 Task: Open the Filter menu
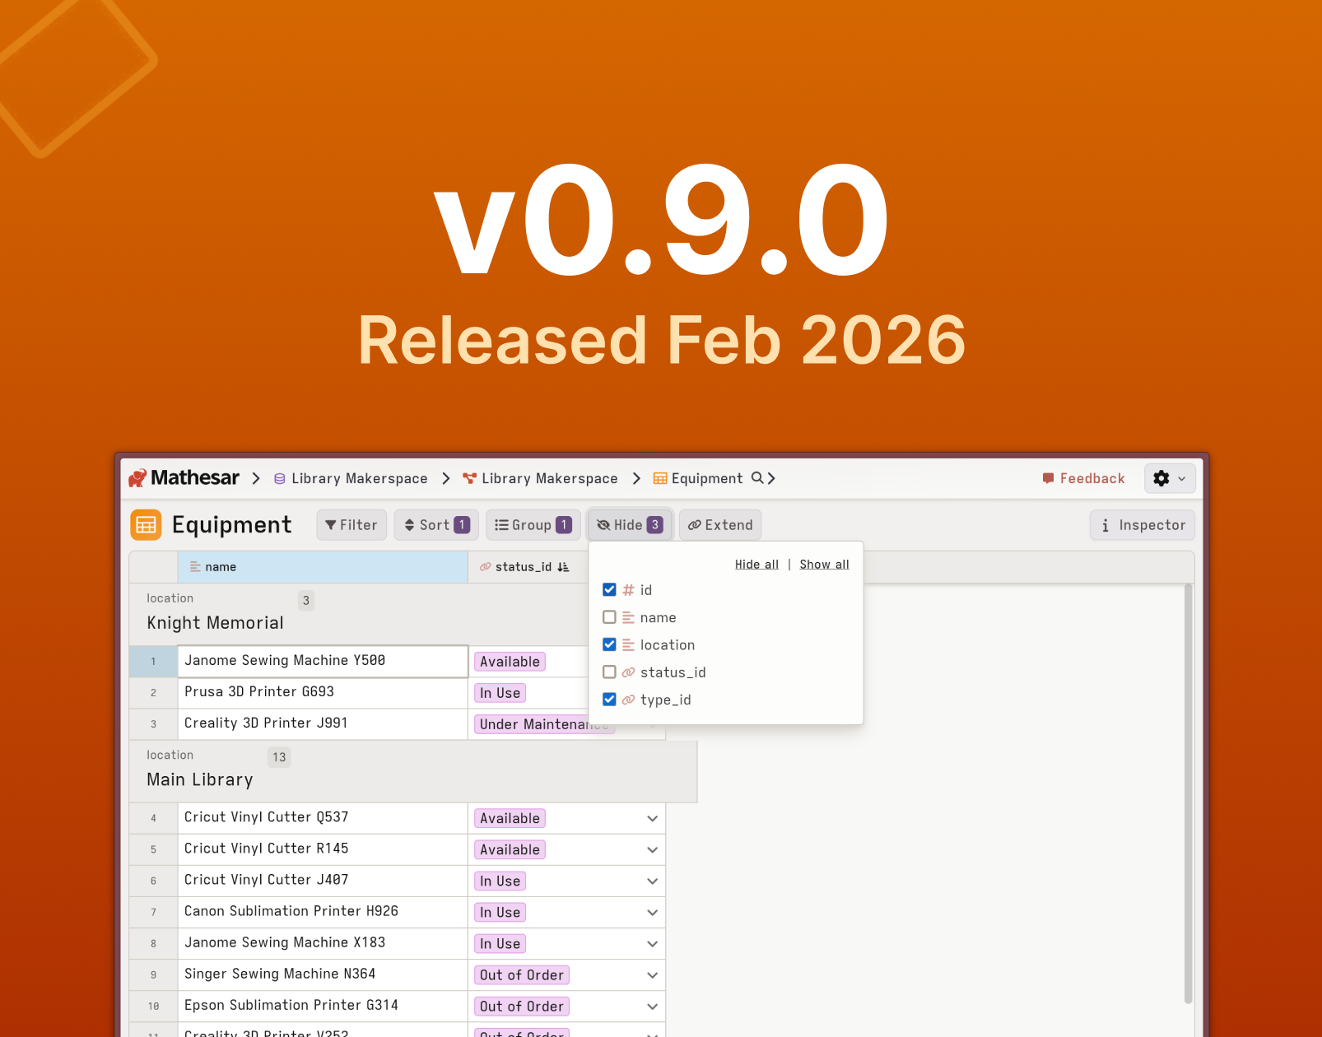point(351,525)
